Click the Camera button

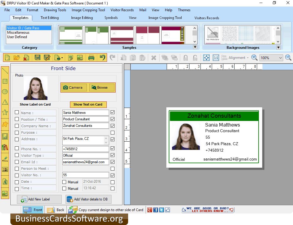click(74, 87)
